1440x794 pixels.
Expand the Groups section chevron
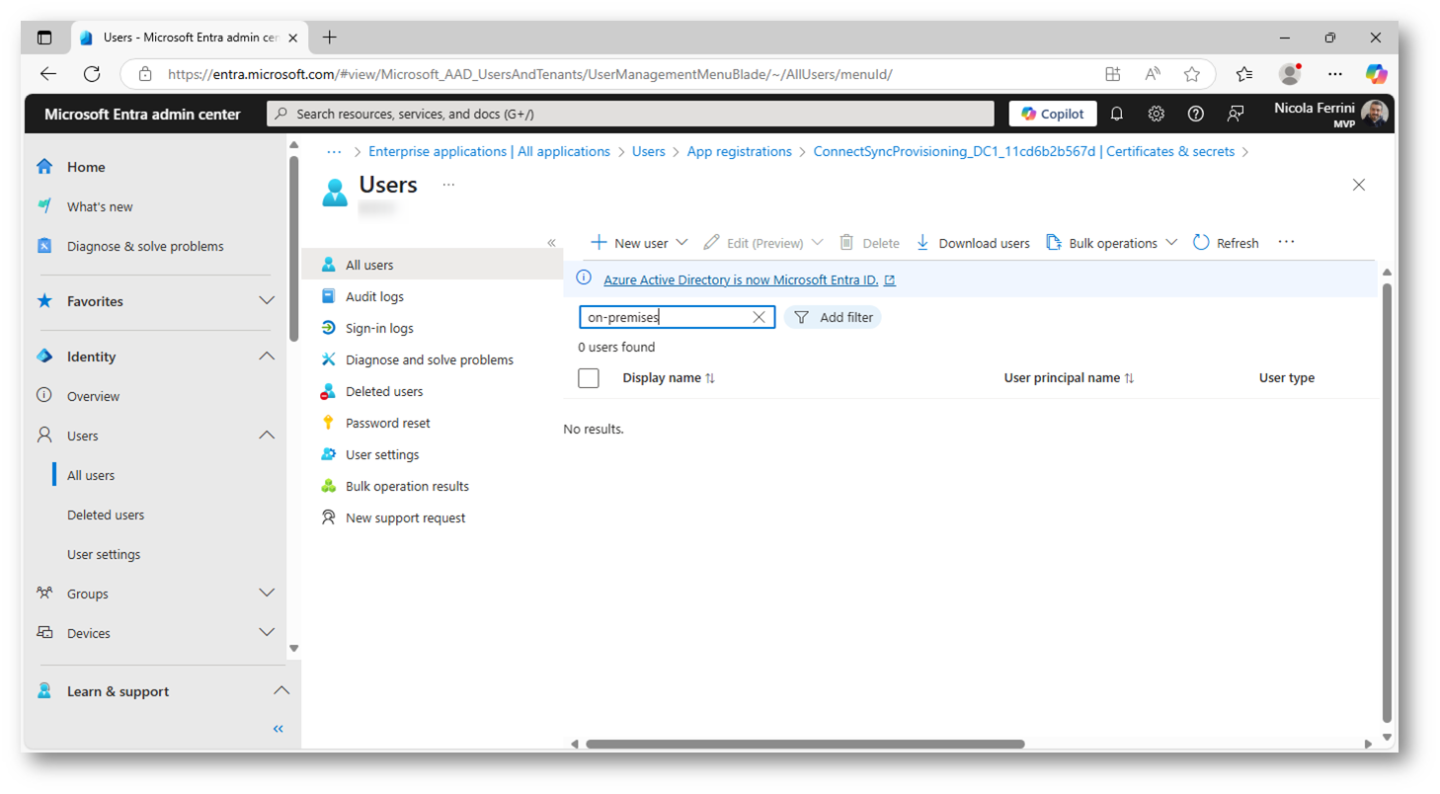click(267, 594)
